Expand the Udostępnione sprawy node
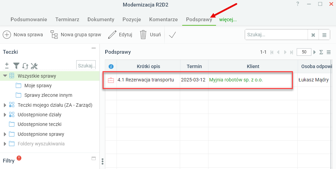Image resolution: width=336 pixels, height=169 pixels. tap(5, 134)
